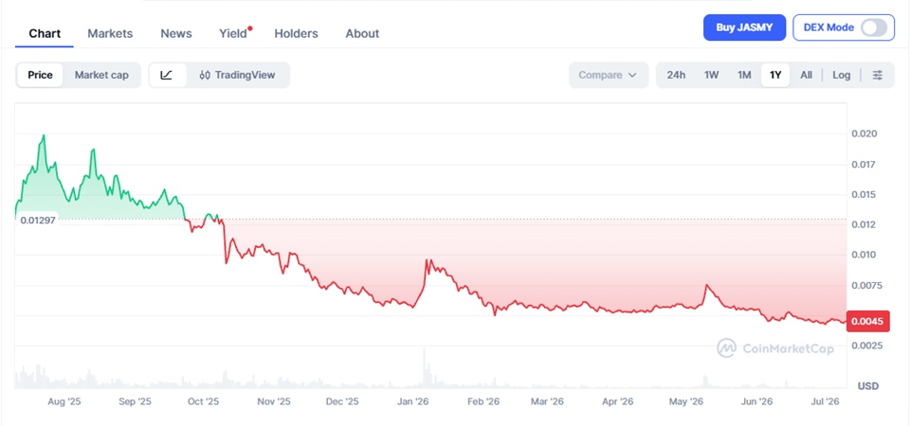Click the 0.020 price axis value
Viewport: 910px width, 426px height.
coord(864,133)
